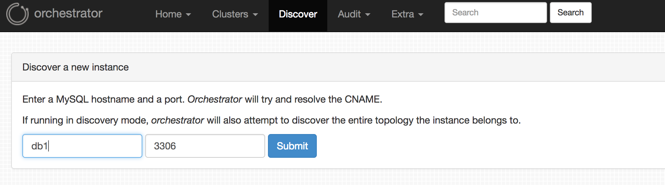This screenshot has width=665, height=185.
Task: Focus the navbar Search input box
Action: point(495,13)
